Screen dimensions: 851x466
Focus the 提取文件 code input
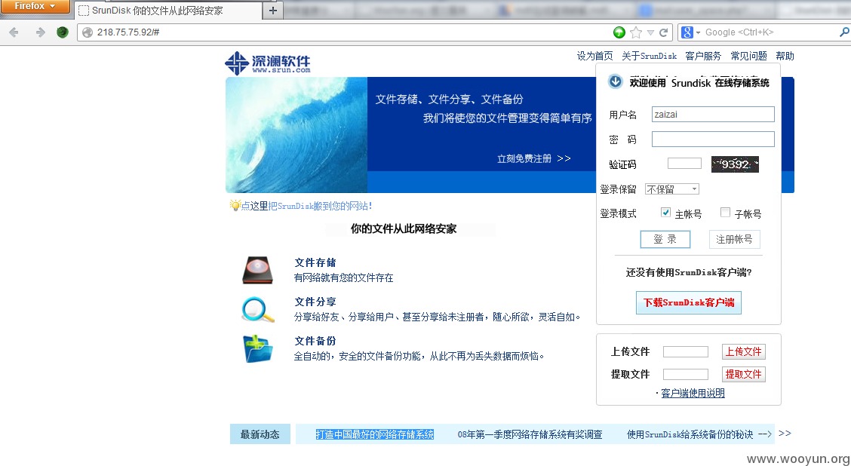pyautogui.click(x=686, y=374)
